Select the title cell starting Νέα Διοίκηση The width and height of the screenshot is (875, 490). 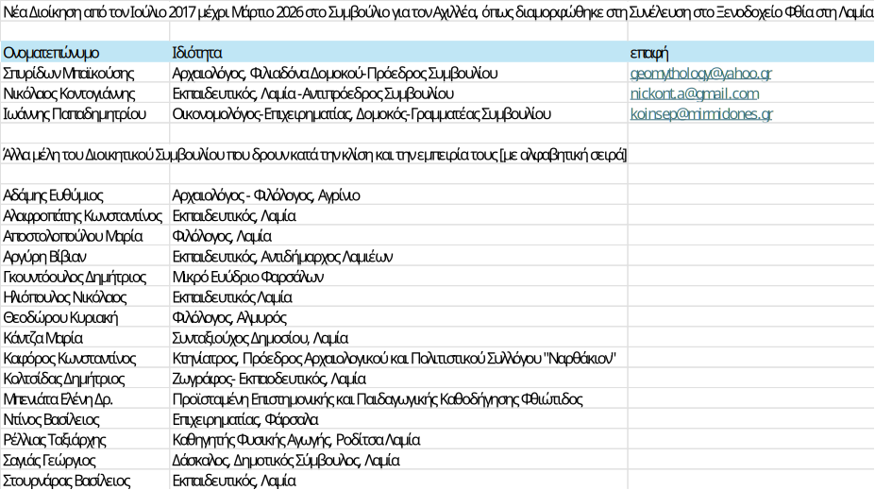[x=438, y=12]
